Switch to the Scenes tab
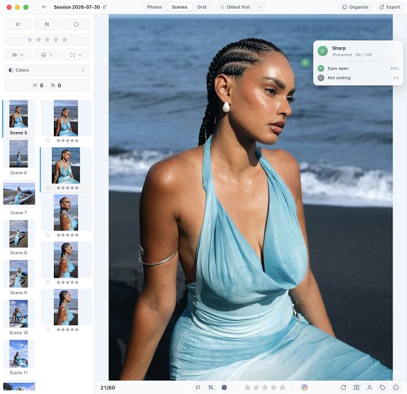The height and width of the screenshot is (394, 407). coord(179,7)
